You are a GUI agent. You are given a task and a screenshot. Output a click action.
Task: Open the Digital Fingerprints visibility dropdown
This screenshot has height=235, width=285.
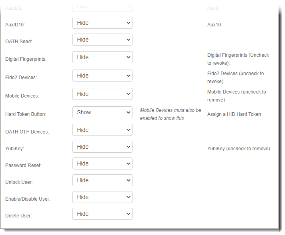(102, 58)
